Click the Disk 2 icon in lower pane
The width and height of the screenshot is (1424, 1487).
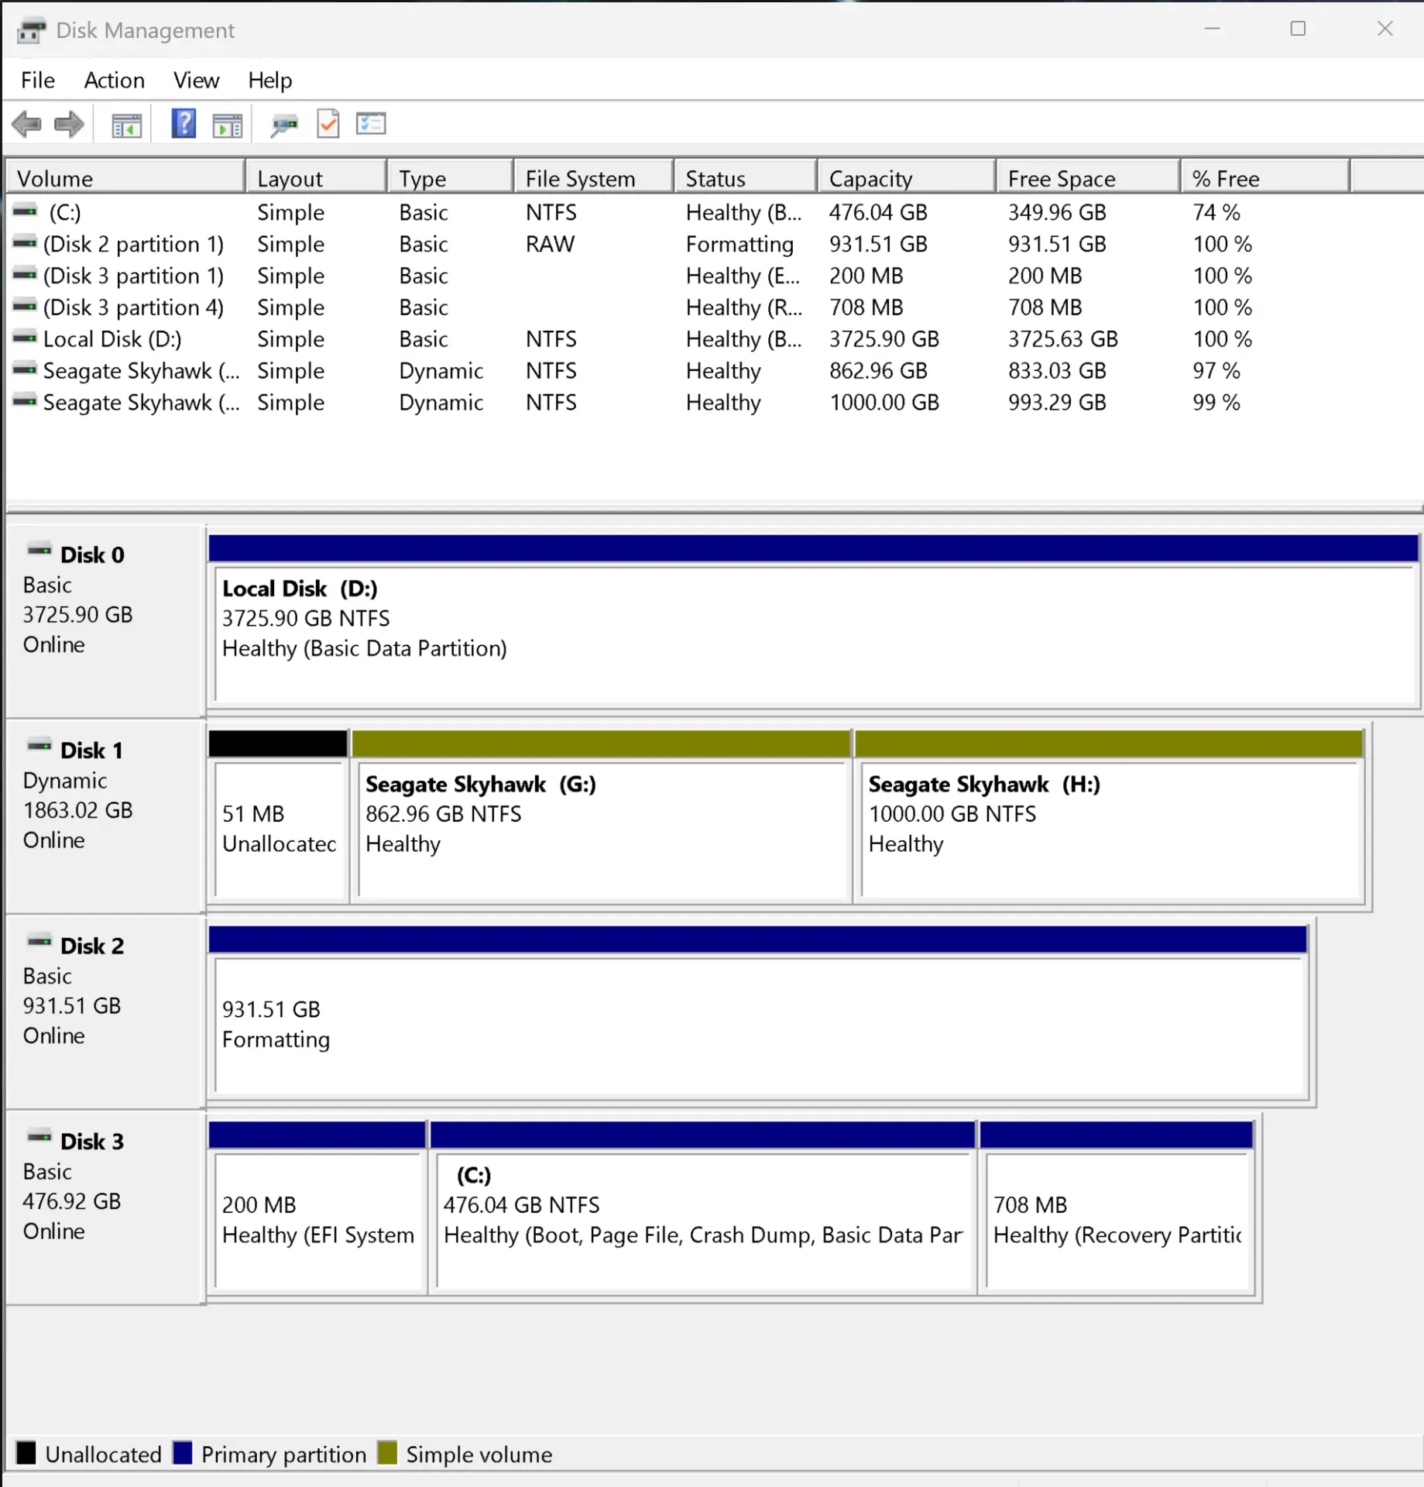tap(39, 942)
